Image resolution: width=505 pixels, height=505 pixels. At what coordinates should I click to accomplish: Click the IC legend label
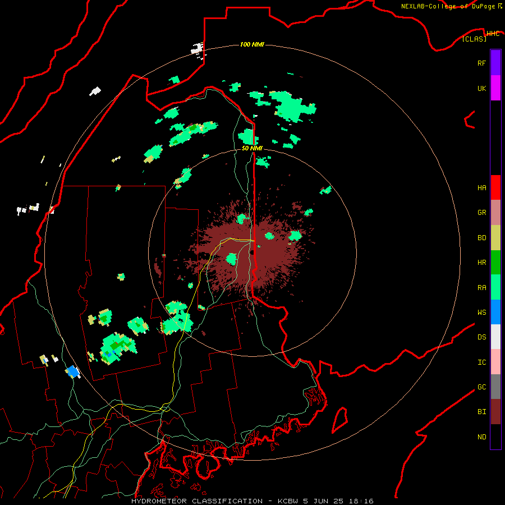tap(481, 362)
